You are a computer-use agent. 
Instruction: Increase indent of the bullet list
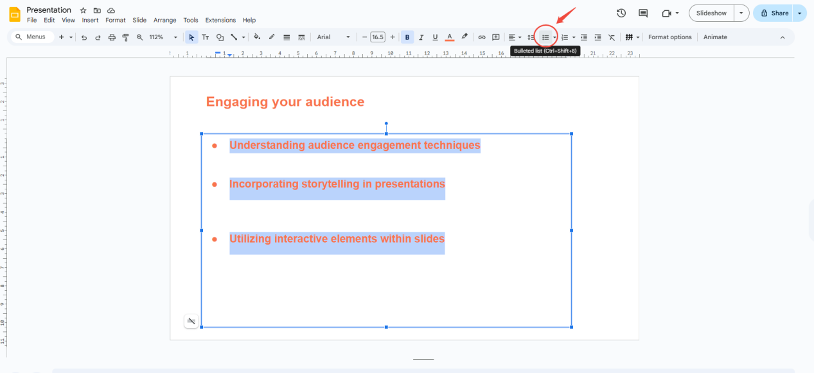click(597, 37)
